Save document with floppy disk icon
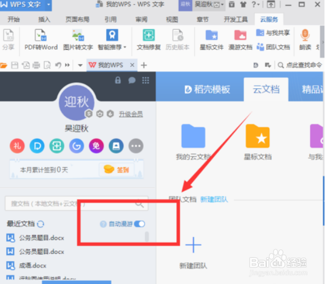 [x=14, y=65]
